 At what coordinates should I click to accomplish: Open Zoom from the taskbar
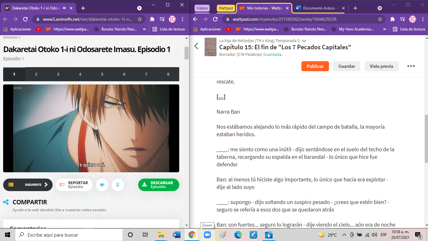(x=207, y=235)
